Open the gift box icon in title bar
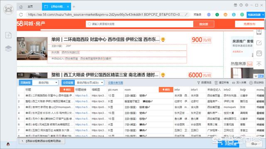The image size is (266, 149). tap(235, 5)
